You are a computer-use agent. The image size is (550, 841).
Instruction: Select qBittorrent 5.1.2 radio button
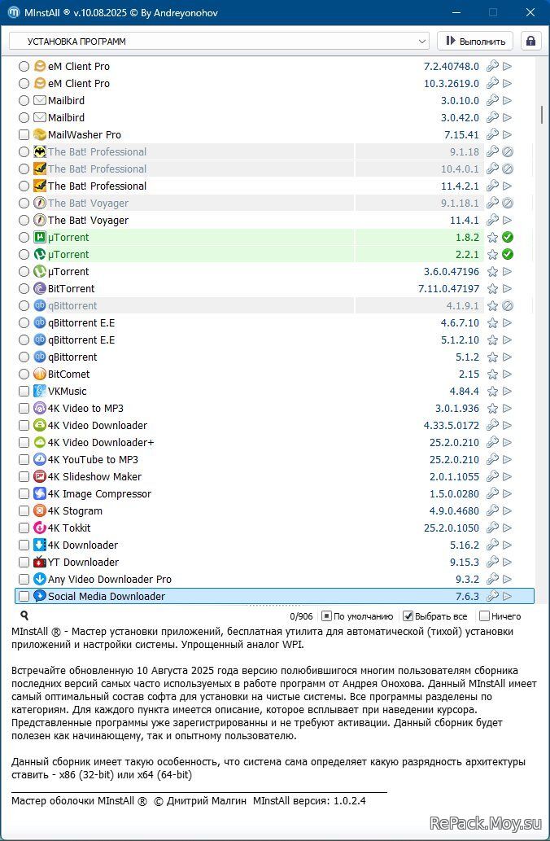24,357
